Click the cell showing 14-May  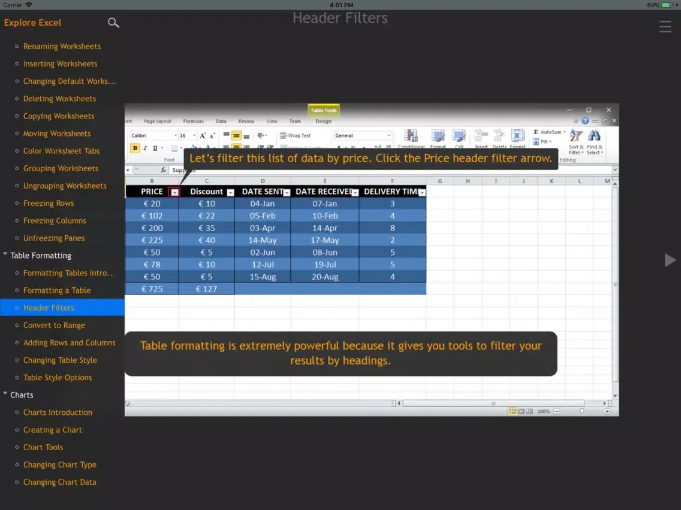[263, 240]
